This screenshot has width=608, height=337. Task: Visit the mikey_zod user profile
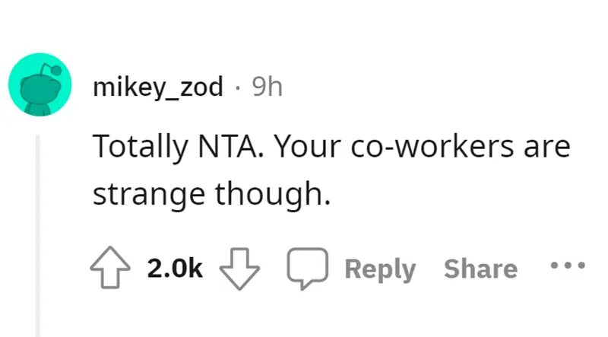[x=158, y=87]
